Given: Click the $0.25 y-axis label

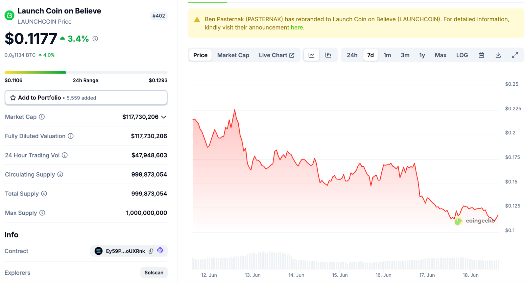Looking at the screenshot, I should pyautogui.click(x=512, y=84).
